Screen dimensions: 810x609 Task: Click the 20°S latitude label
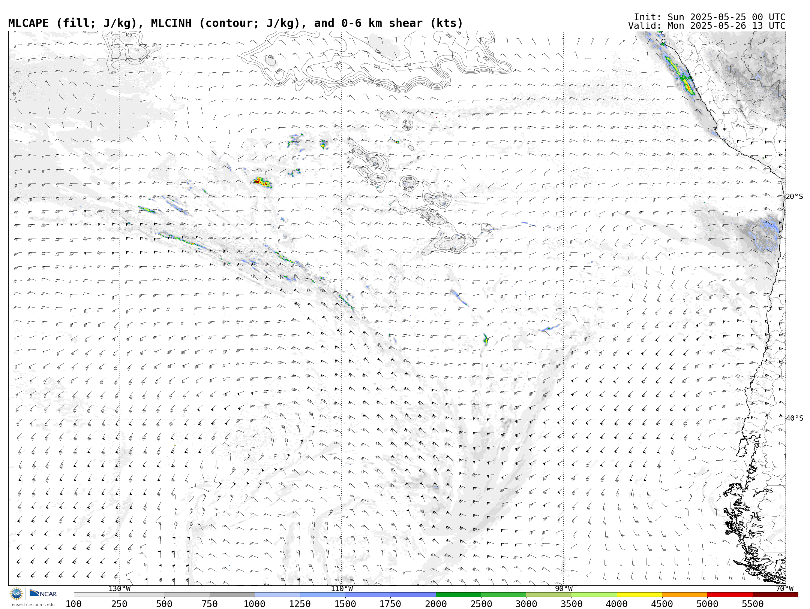[x=794, y=197]
